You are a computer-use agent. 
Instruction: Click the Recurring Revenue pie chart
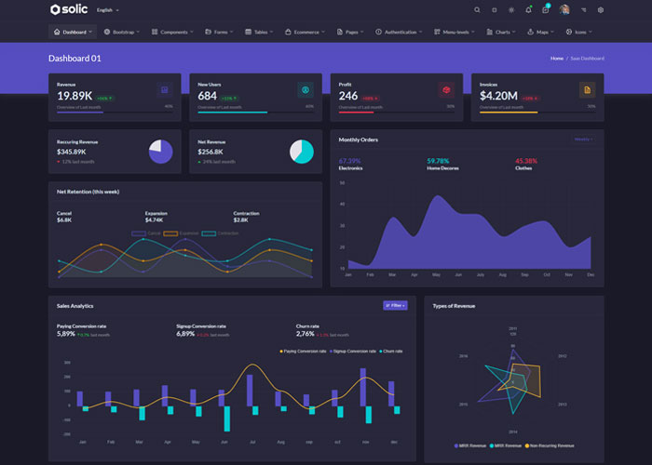coord(161,152)
